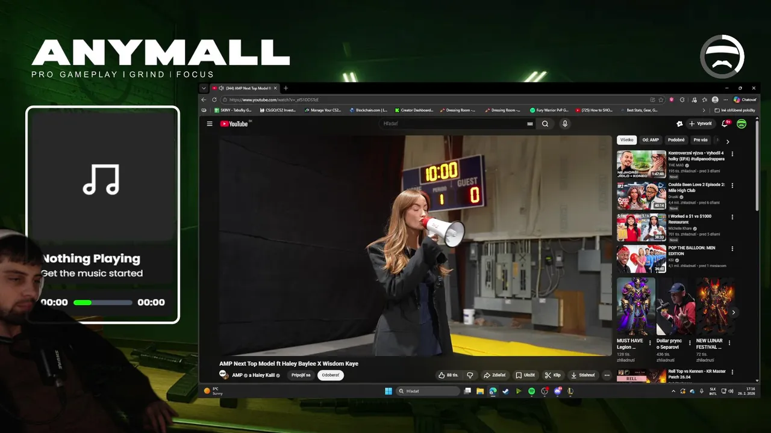Open the Windows Start menu

389,391
